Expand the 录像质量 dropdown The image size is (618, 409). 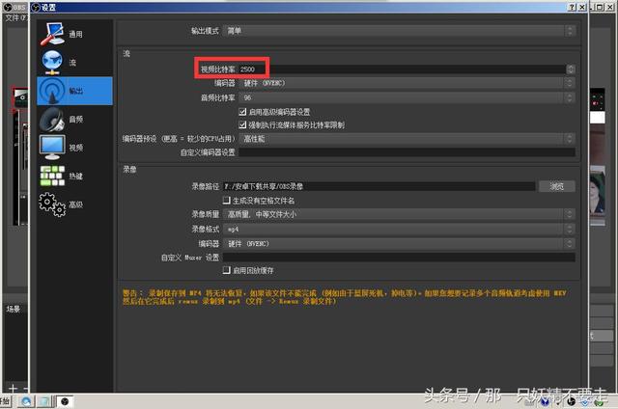pos(399,214)
